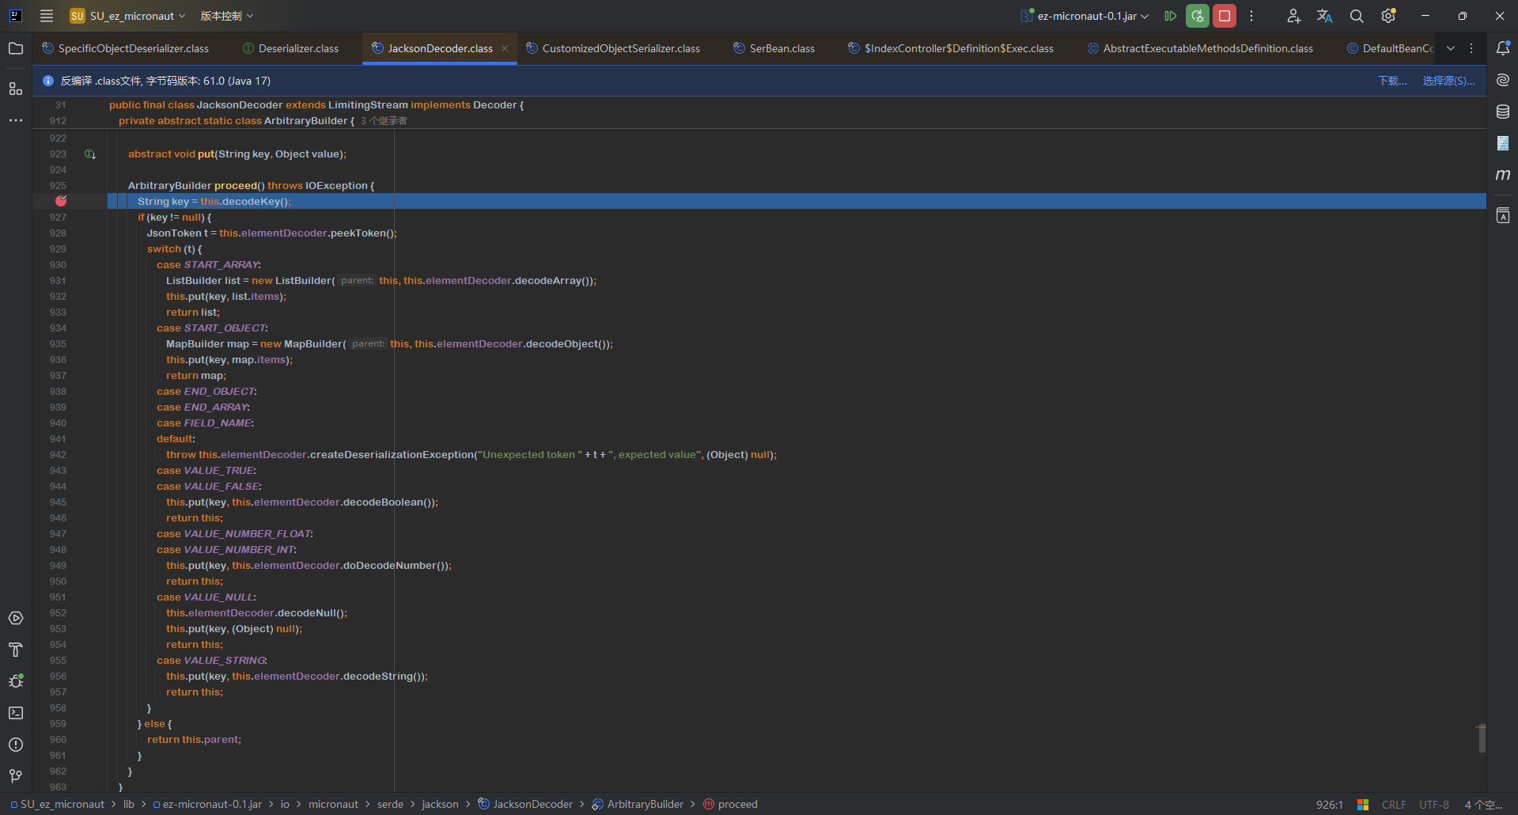Open the Database tool window

[1503, 112]
